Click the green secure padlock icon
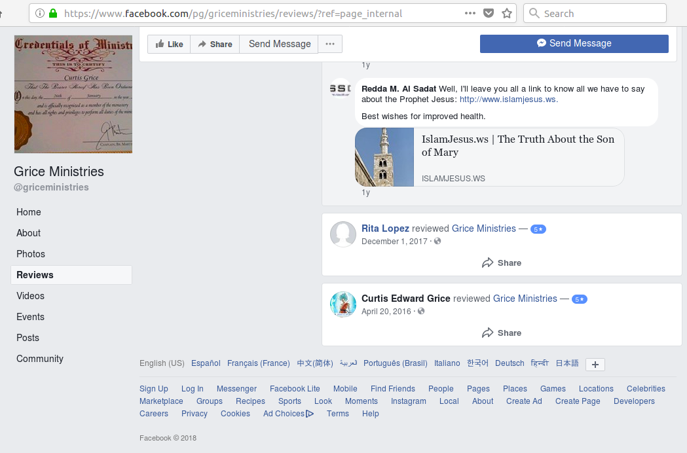Viewport: 687px width, 453px height. tap(53, 13)
